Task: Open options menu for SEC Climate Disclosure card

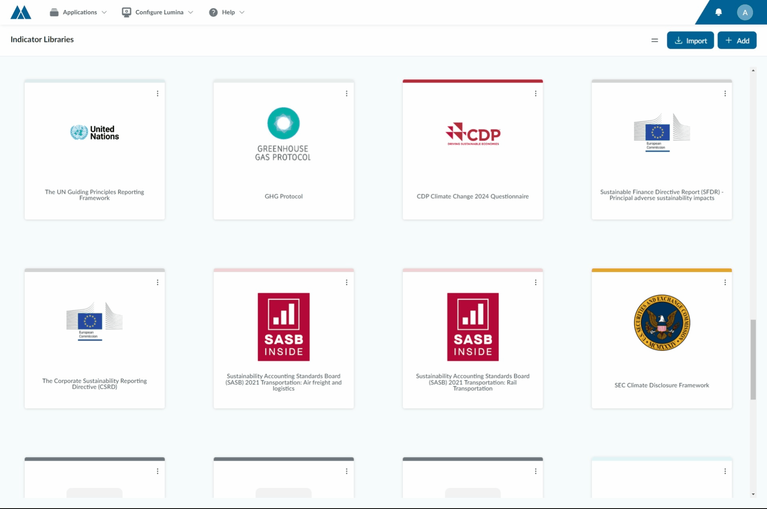Action: click(725, 282)
